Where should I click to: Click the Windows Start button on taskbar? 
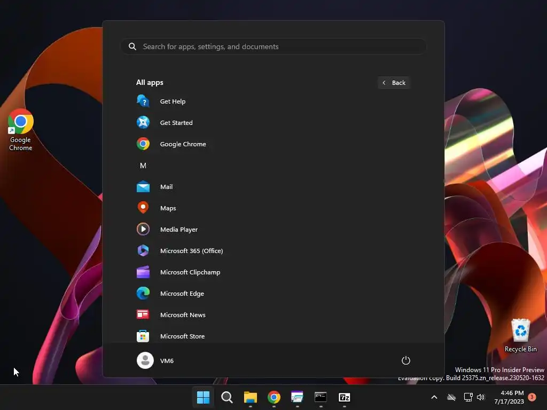pyautogui.click(x=203, y=397)
